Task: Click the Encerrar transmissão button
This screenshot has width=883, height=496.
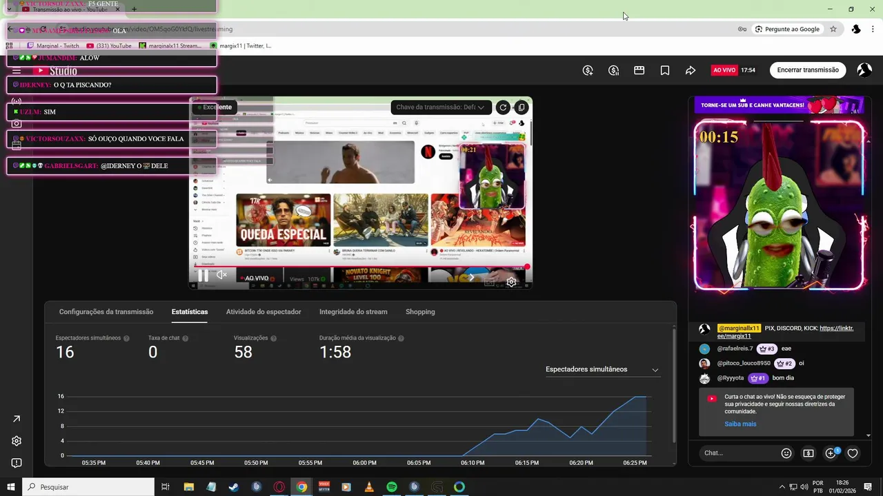Action: pos(808,70)
